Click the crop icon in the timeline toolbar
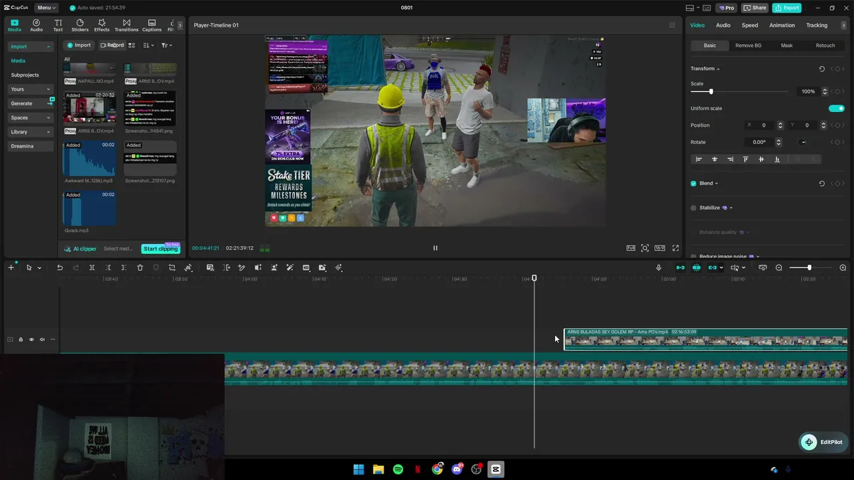 (172, 267)
